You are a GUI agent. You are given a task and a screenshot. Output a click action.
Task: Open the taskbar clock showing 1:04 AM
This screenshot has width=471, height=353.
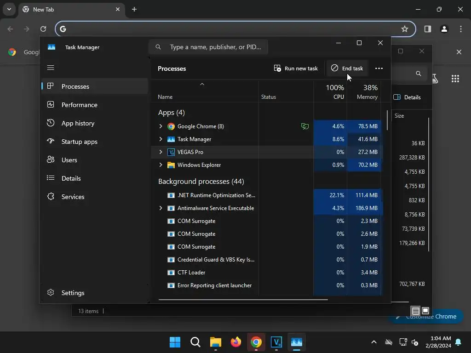pyautogui.click(x=438, y=342)
